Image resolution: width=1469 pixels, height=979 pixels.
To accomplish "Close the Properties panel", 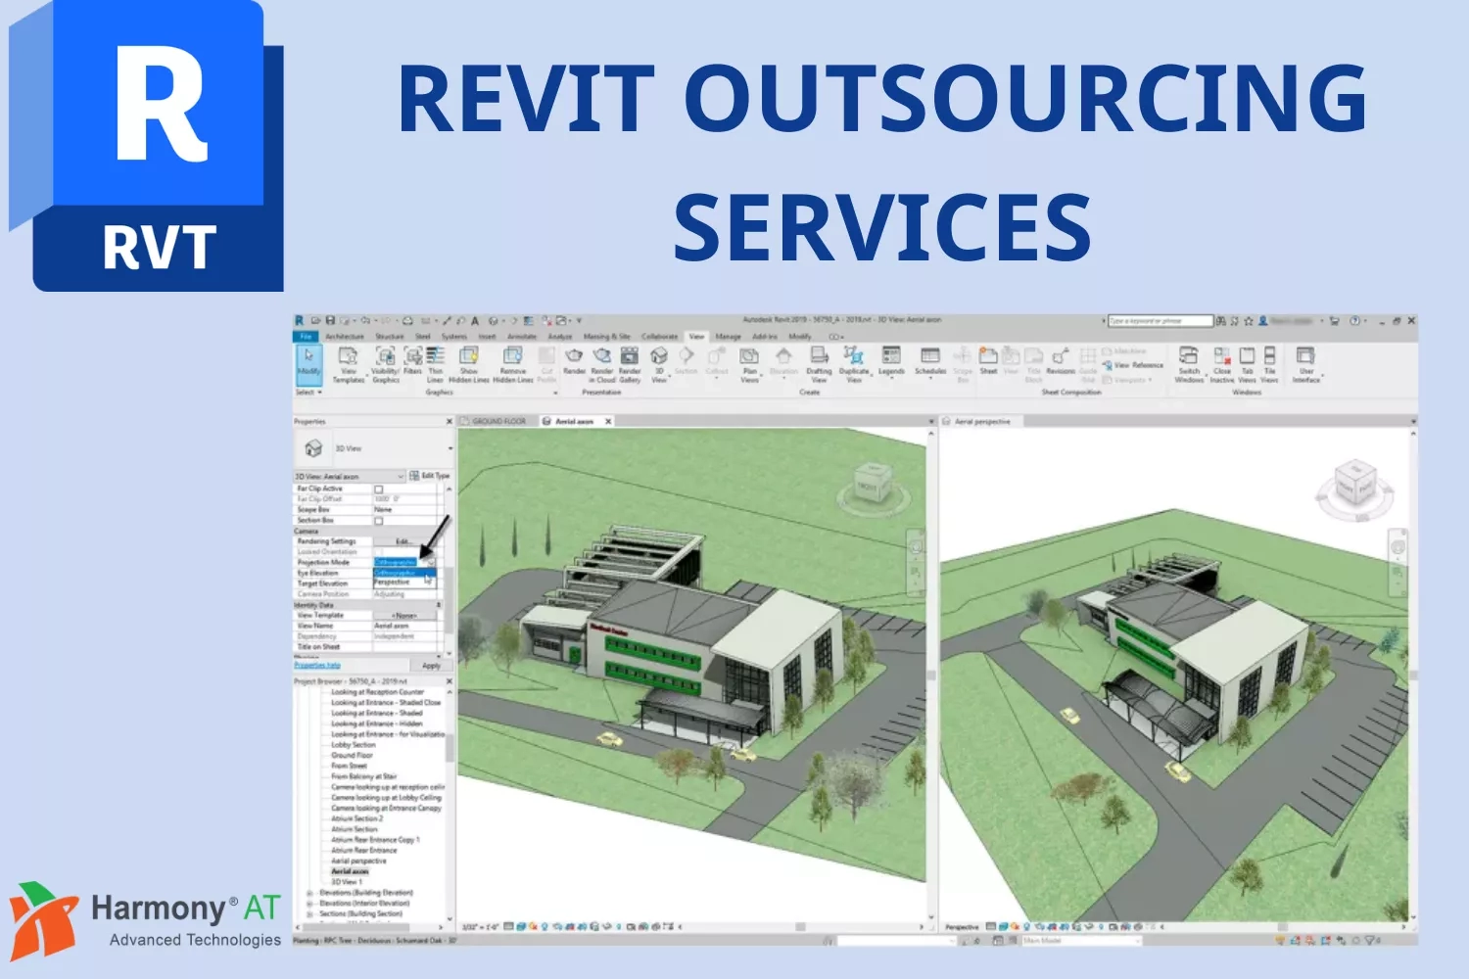I will click(x=450, y=422).
